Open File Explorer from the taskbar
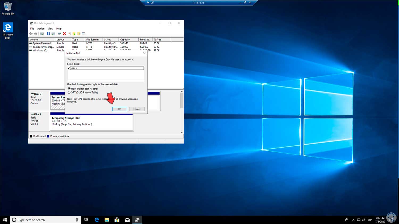399x224 pixels. click(107, 220)
